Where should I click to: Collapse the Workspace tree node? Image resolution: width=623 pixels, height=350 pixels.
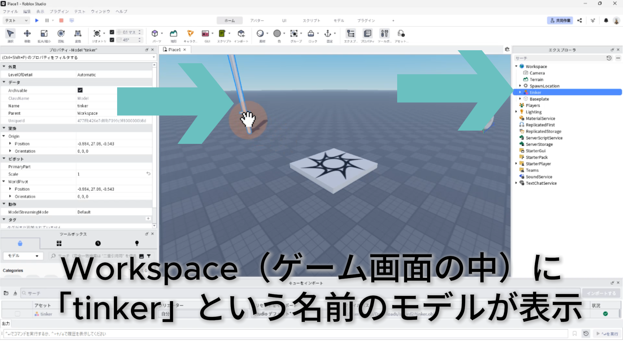516,66
